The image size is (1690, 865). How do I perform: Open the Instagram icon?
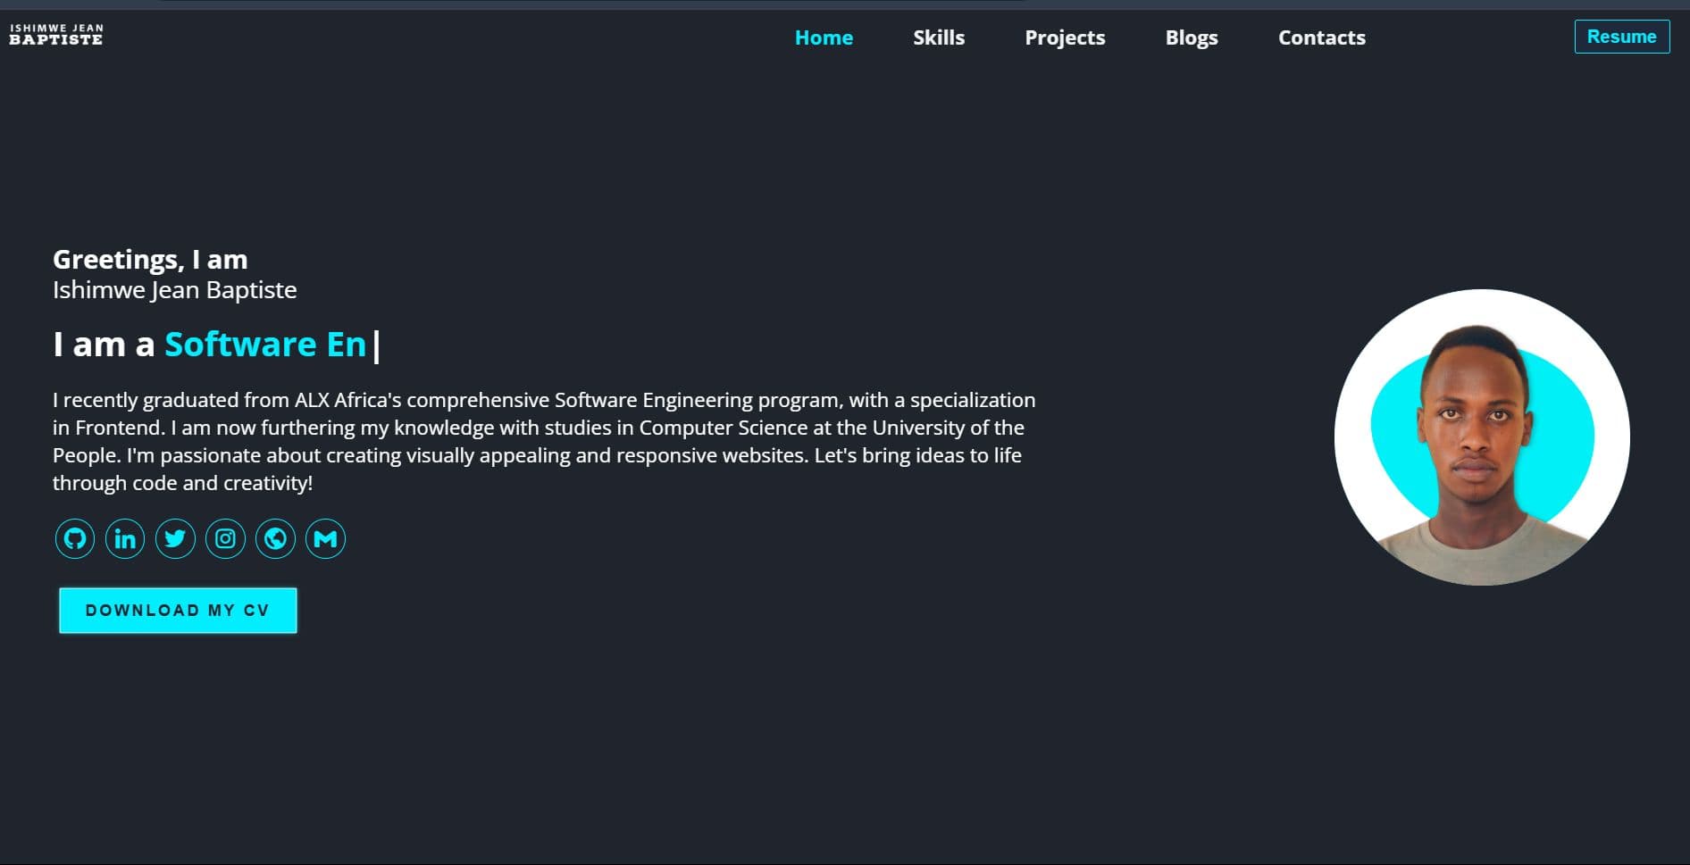[225, 538]
